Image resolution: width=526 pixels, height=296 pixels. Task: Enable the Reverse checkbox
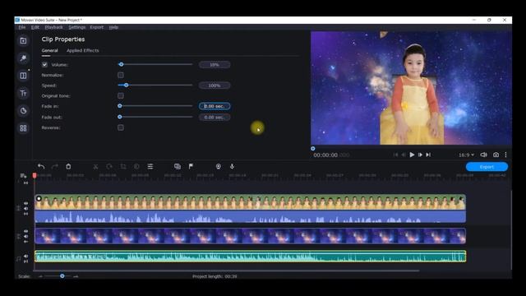click(x=121, y=127)
